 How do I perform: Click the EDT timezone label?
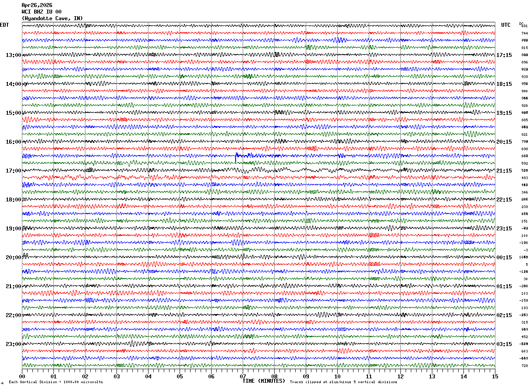(x=4, y=25)
